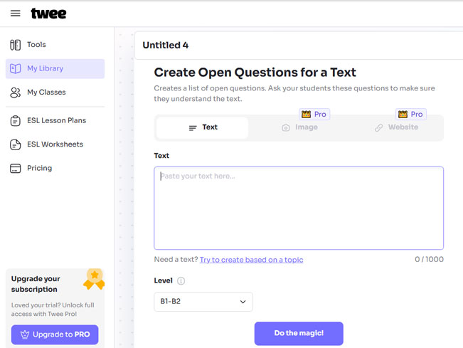The image size is (463, 348).
Task: Follow the Try to create based on a topic link
Action: tap(251, 260)
